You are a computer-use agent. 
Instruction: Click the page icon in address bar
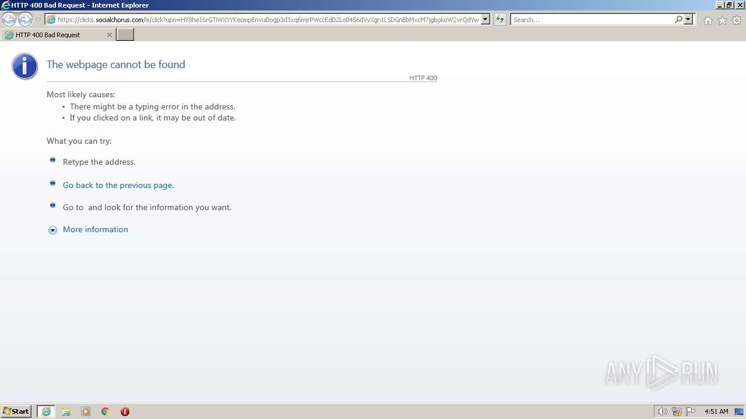[51, 20]
